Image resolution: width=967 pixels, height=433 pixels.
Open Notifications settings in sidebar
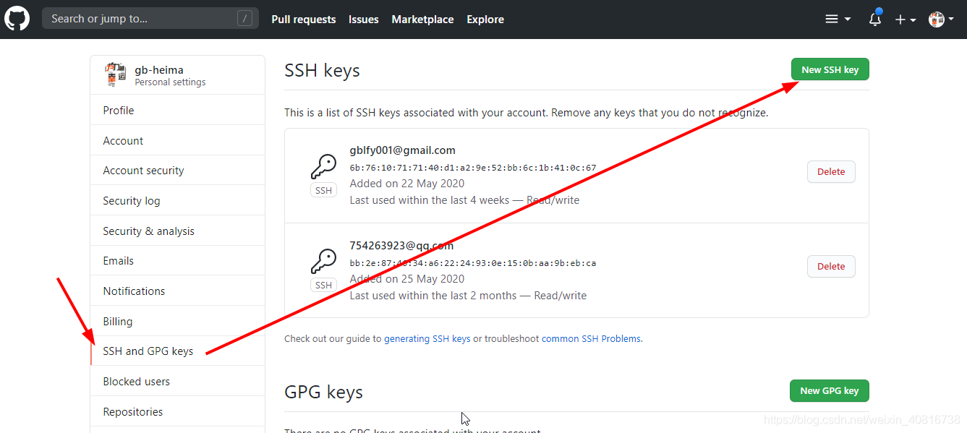pyautogui.click(x=178, y=291)
